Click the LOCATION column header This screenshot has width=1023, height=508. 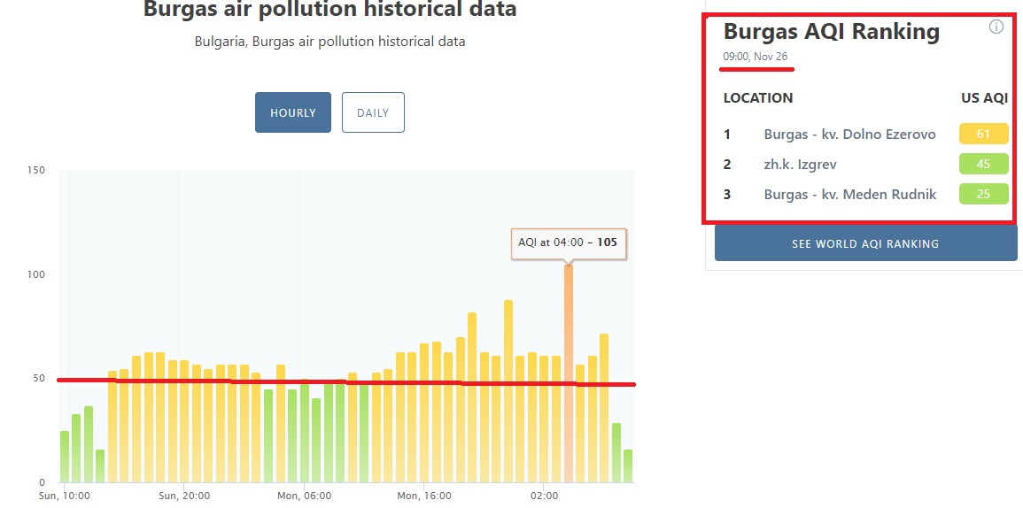[x=758, y=98]
